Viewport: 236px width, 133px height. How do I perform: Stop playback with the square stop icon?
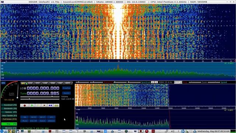tap(44, 105)
